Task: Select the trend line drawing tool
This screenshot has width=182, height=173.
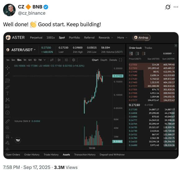Action: point(7,74)
